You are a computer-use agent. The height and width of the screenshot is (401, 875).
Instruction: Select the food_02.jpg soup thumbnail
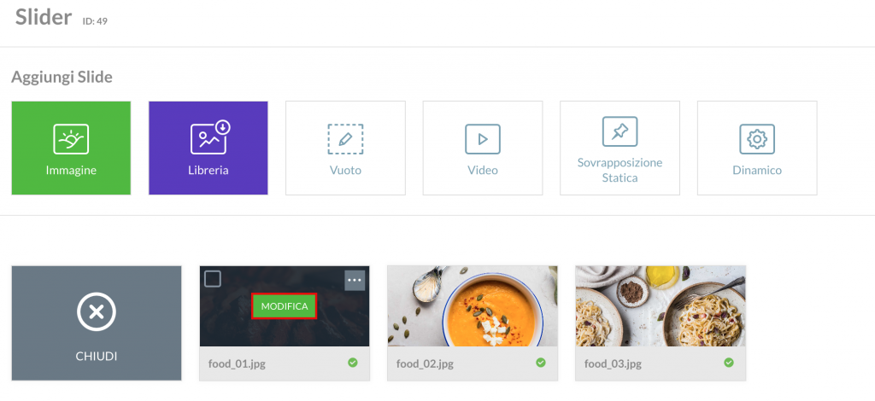(472, 306)
